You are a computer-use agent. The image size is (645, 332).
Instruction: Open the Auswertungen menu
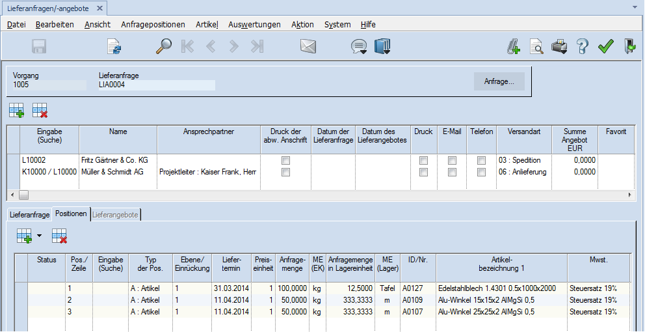pyautogui.click(x=255, y=24)
